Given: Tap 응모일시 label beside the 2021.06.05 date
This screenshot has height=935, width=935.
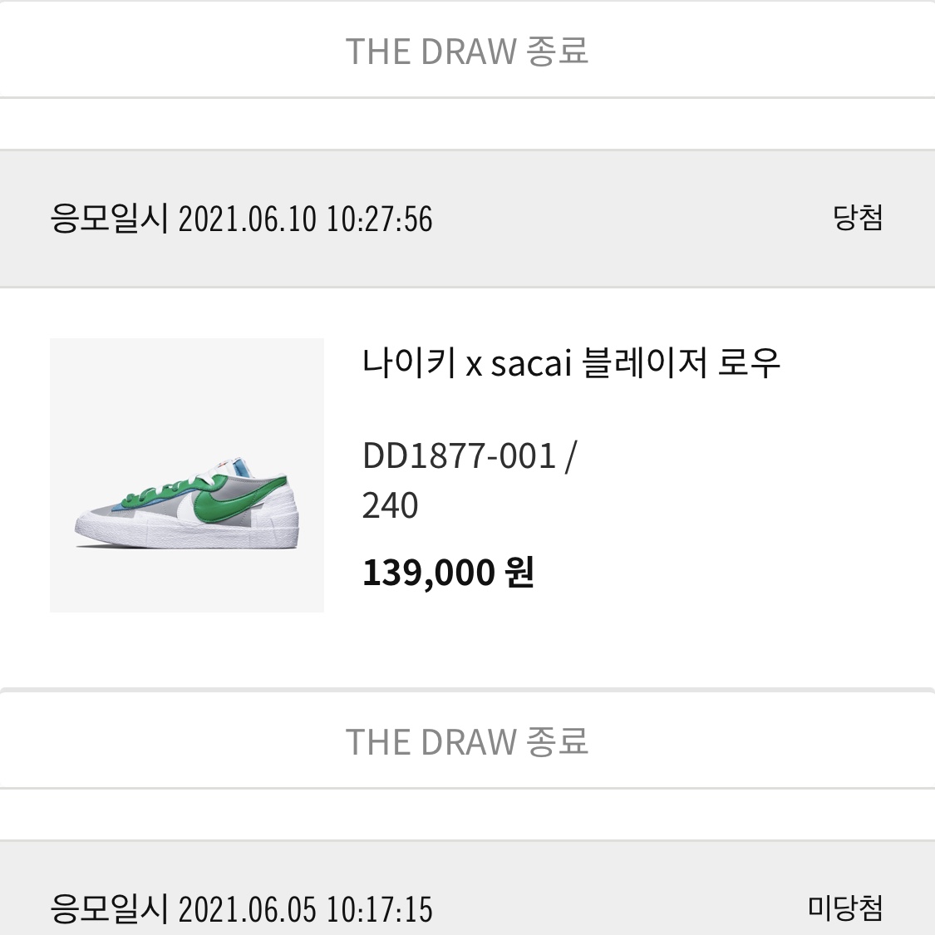Looking at the screenshot, I should pyautogui.click(x=109, y=908).
